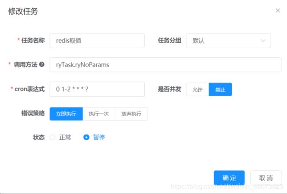Click into the 调用方法 text field

tap(165, 65)
